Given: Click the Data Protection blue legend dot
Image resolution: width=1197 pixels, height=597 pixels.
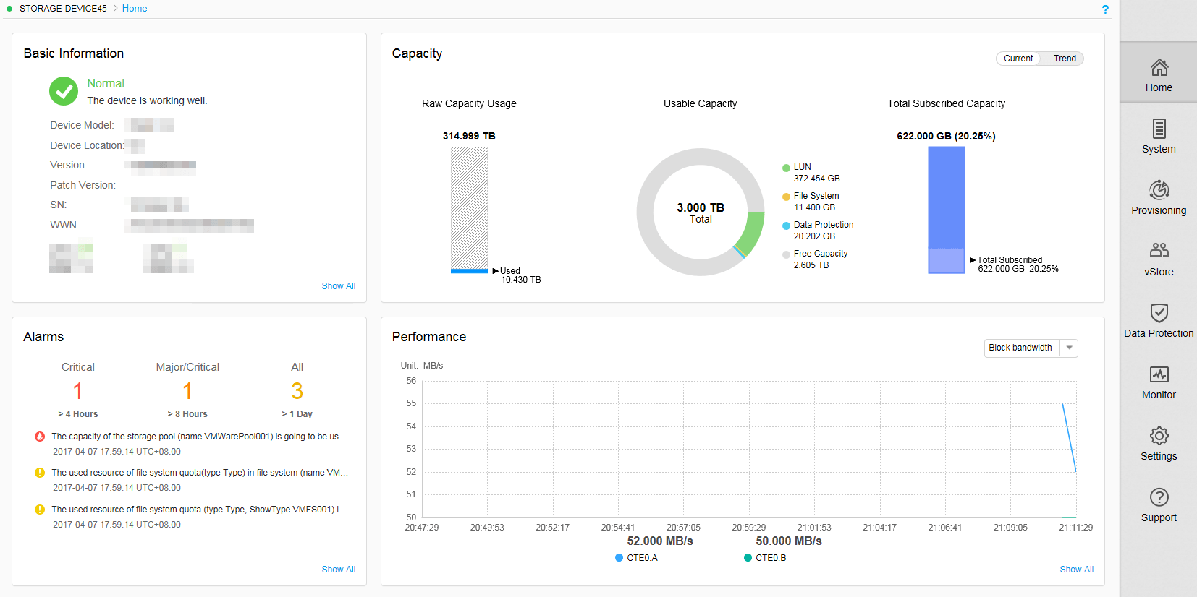Looking at the screenshot, I should pos(786,226).
